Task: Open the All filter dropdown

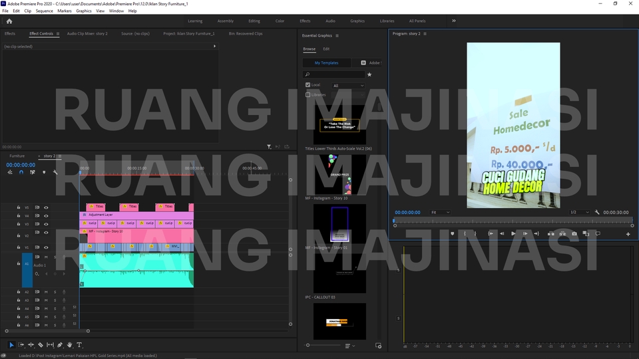Action: (348, 86)
